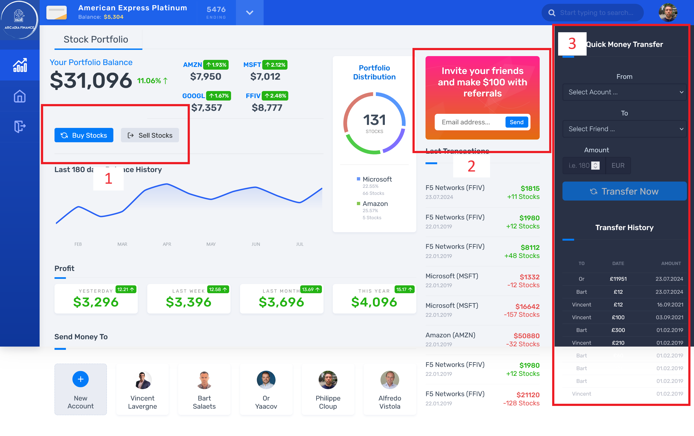Open the To Select Friend dropdown
Screen dimensions: 694x436
click(x=625, y=129)
